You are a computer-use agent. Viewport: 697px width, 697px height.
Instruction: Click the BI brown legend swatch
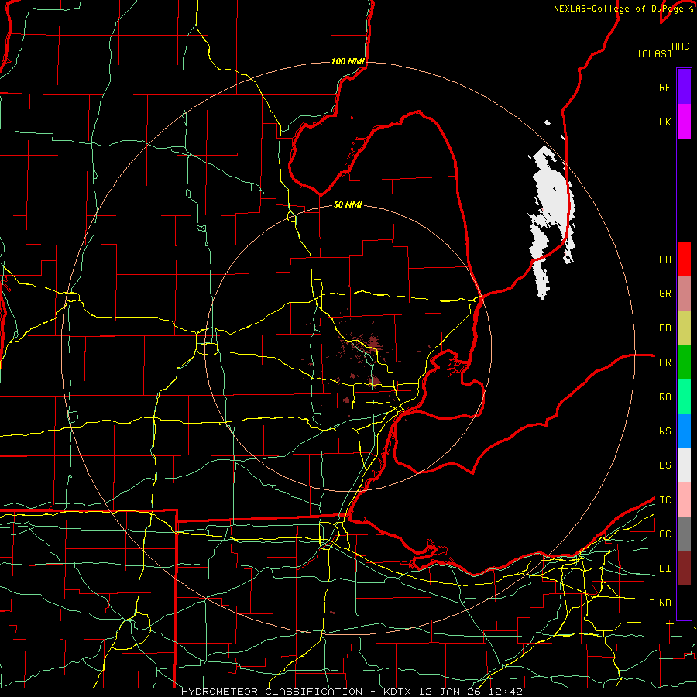pyautogui.click(x=684, y=568)
